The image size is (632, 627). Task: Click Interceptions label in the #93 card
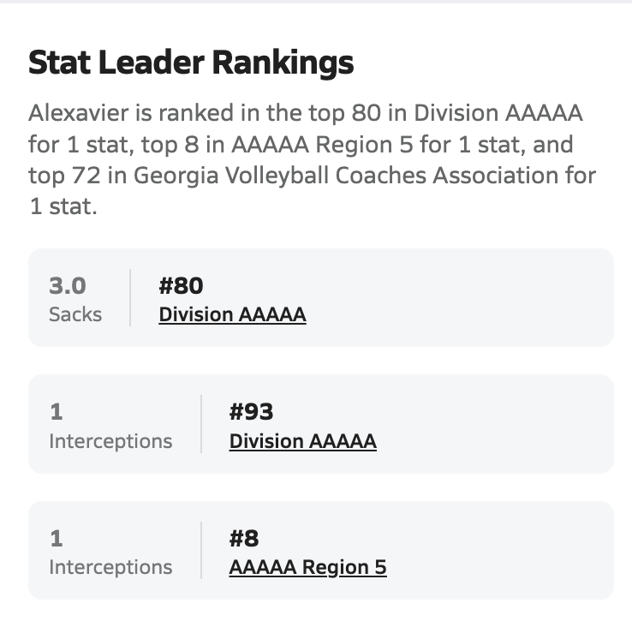coord(110,441)
